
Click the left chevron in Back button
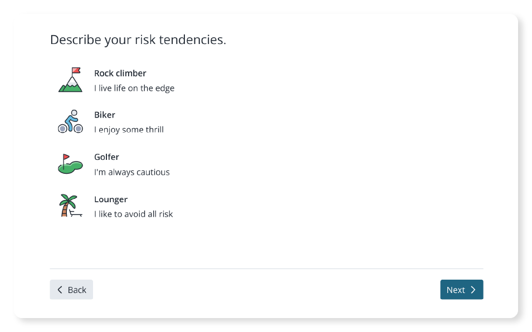point(60,290)
